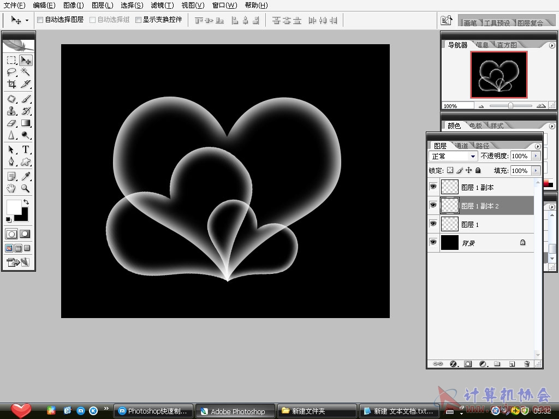Select the Pen tool
This screenshot has width=559, height=419.
11,161
